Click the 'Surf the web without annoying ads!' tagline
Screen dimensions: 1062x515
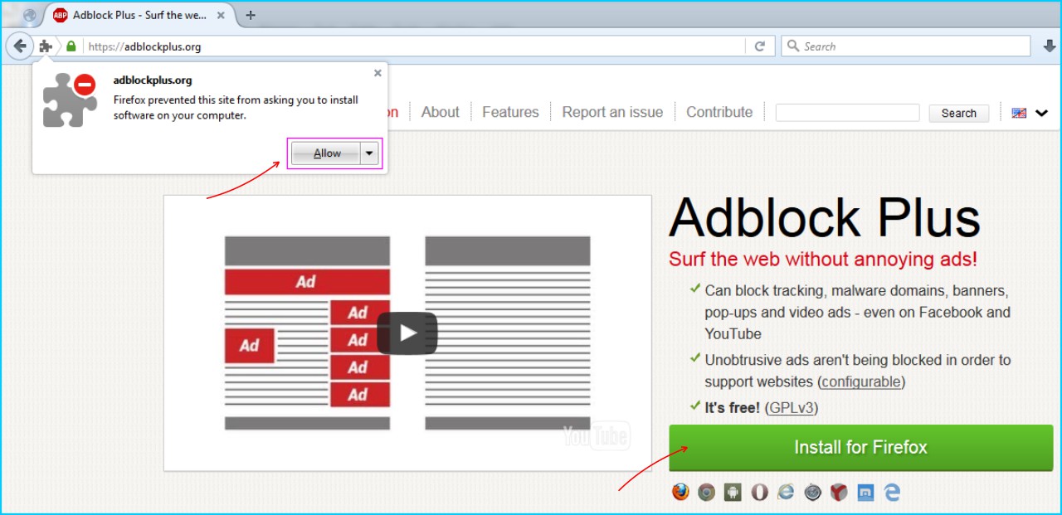tap(823, 259)
